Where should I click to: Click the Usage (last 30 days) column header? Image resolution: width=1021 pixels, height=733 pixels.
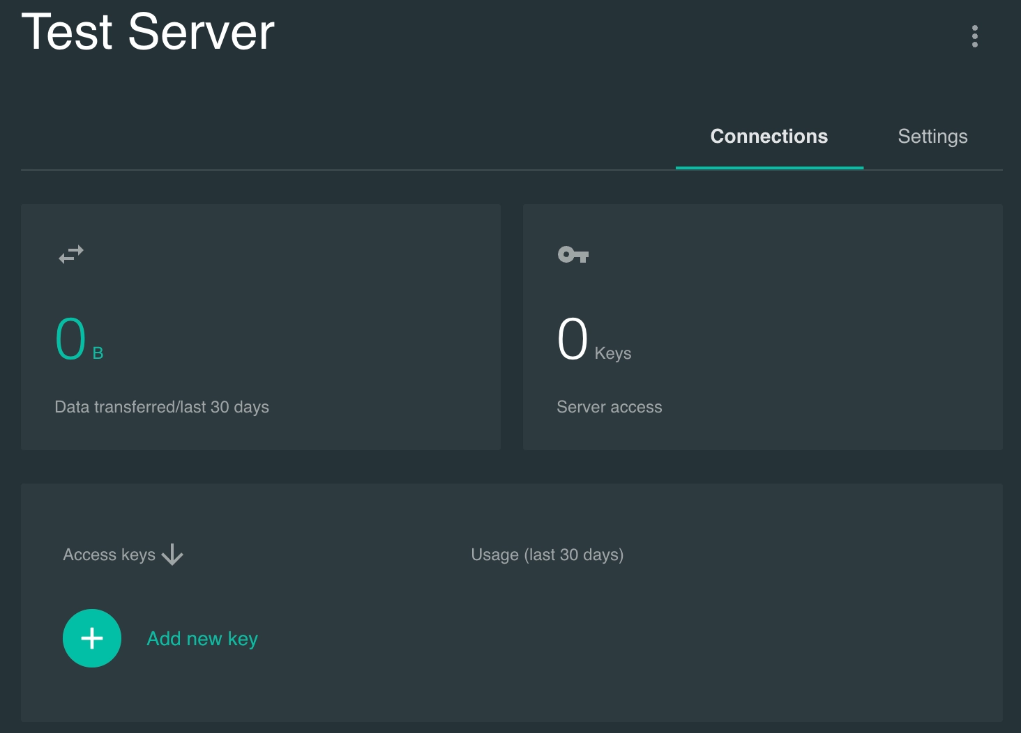tap(547, 555)
